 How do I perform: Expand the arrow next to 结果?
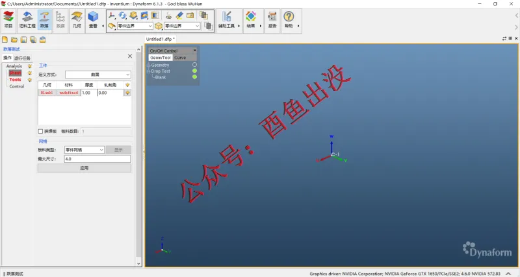click(261, 26)
